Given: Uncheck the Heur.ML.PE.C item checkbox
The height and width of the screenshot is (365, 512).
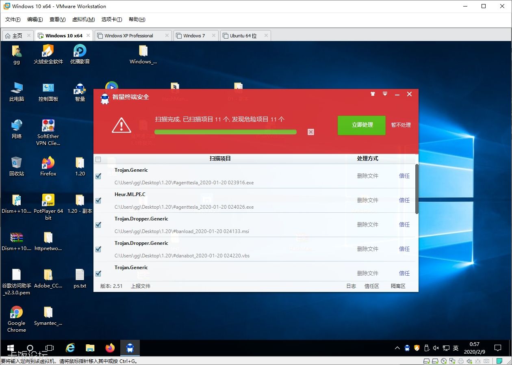Looking at the screenshot, I should click(x=98, y=201).
